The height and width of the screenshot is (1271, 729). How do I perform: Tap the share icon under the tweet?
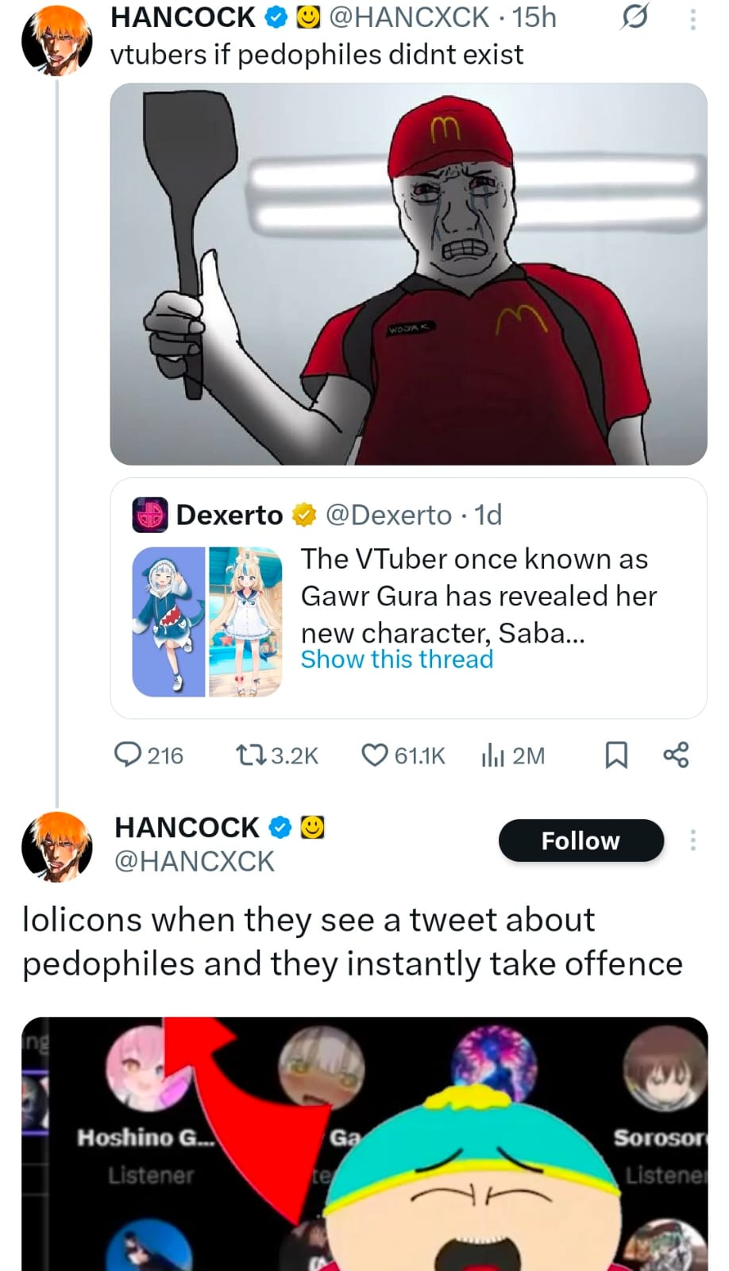pos(676,755)
